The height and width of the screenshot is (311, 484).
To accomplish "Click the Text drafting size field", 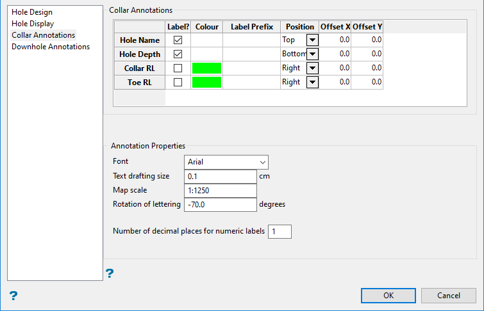I will 221,176.
